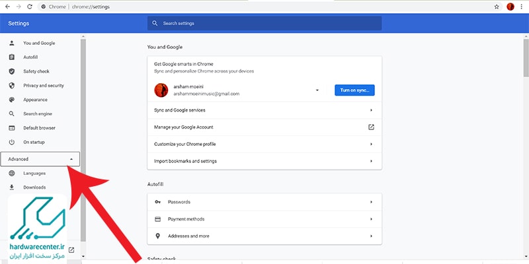Screen dimensions: 529x264
Task: Click the Languages globe icon
Action: pos(12,173)
